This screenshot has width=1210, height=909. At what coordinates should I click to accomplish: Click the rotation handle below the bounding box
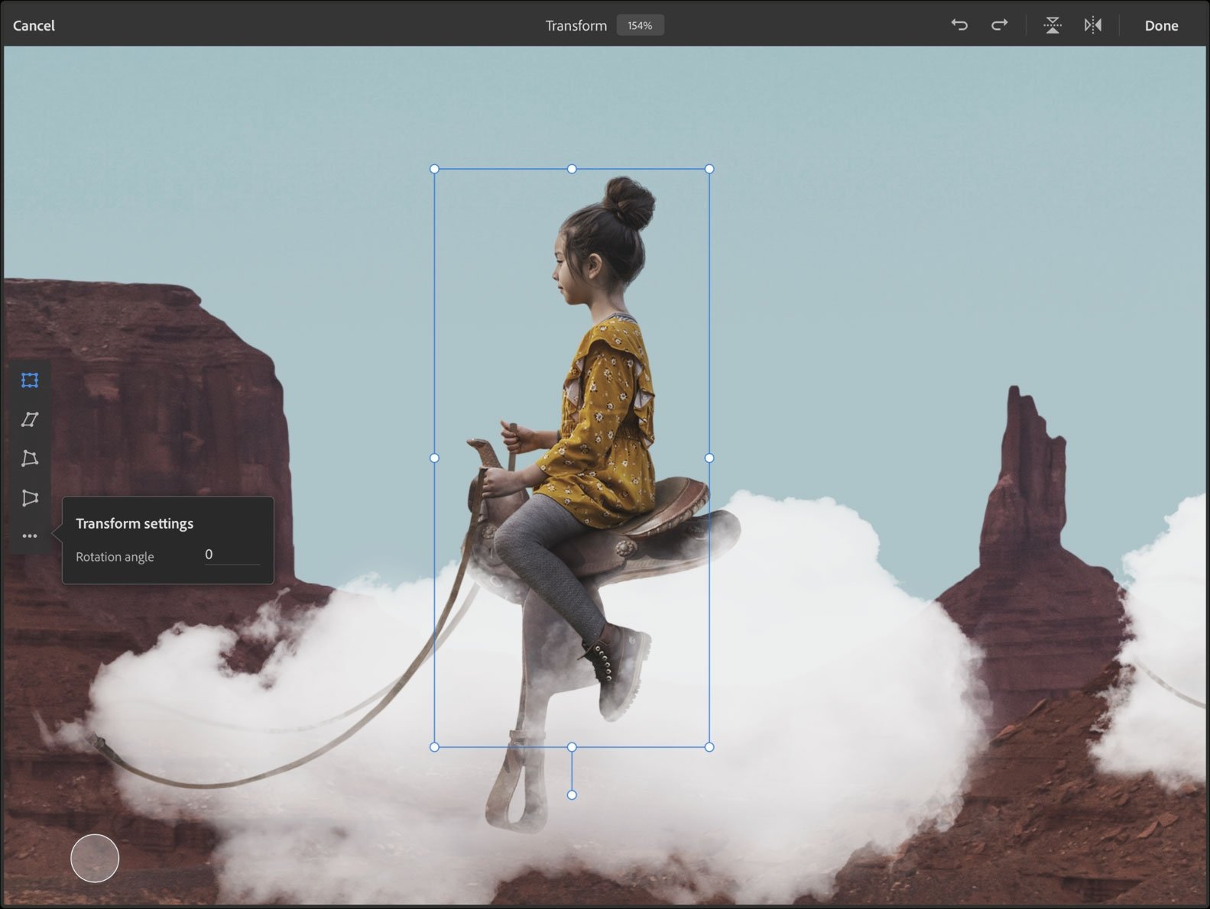[572, 795]
